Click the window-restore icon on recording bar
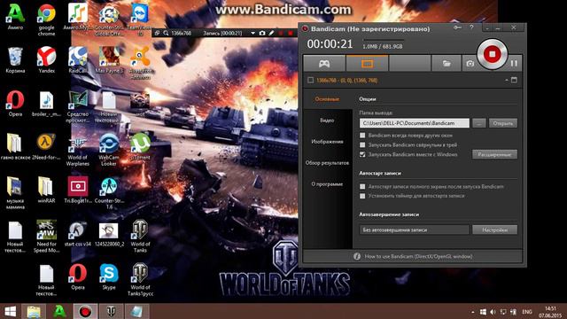567x319 pixels. coord(157,33)
